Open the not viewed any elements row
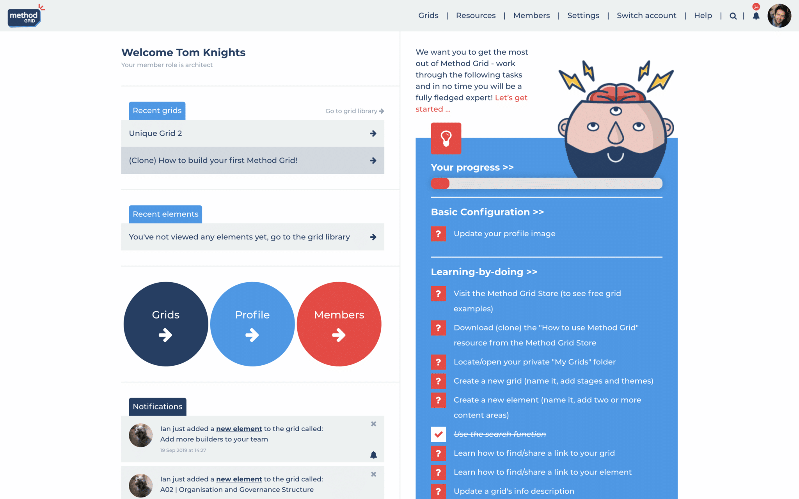The height and width of the screenshot is (499, 799). click(x=252, y=237)
